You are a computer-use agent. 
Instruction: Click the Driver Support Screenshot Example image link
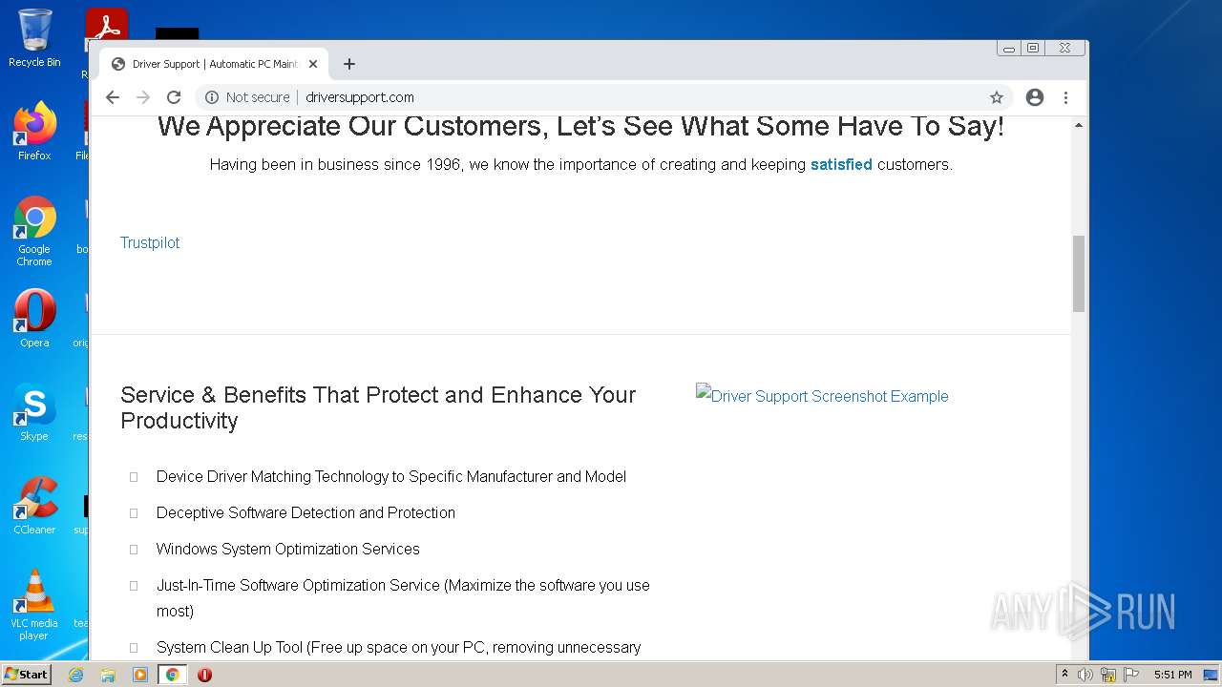pos(822,396)
